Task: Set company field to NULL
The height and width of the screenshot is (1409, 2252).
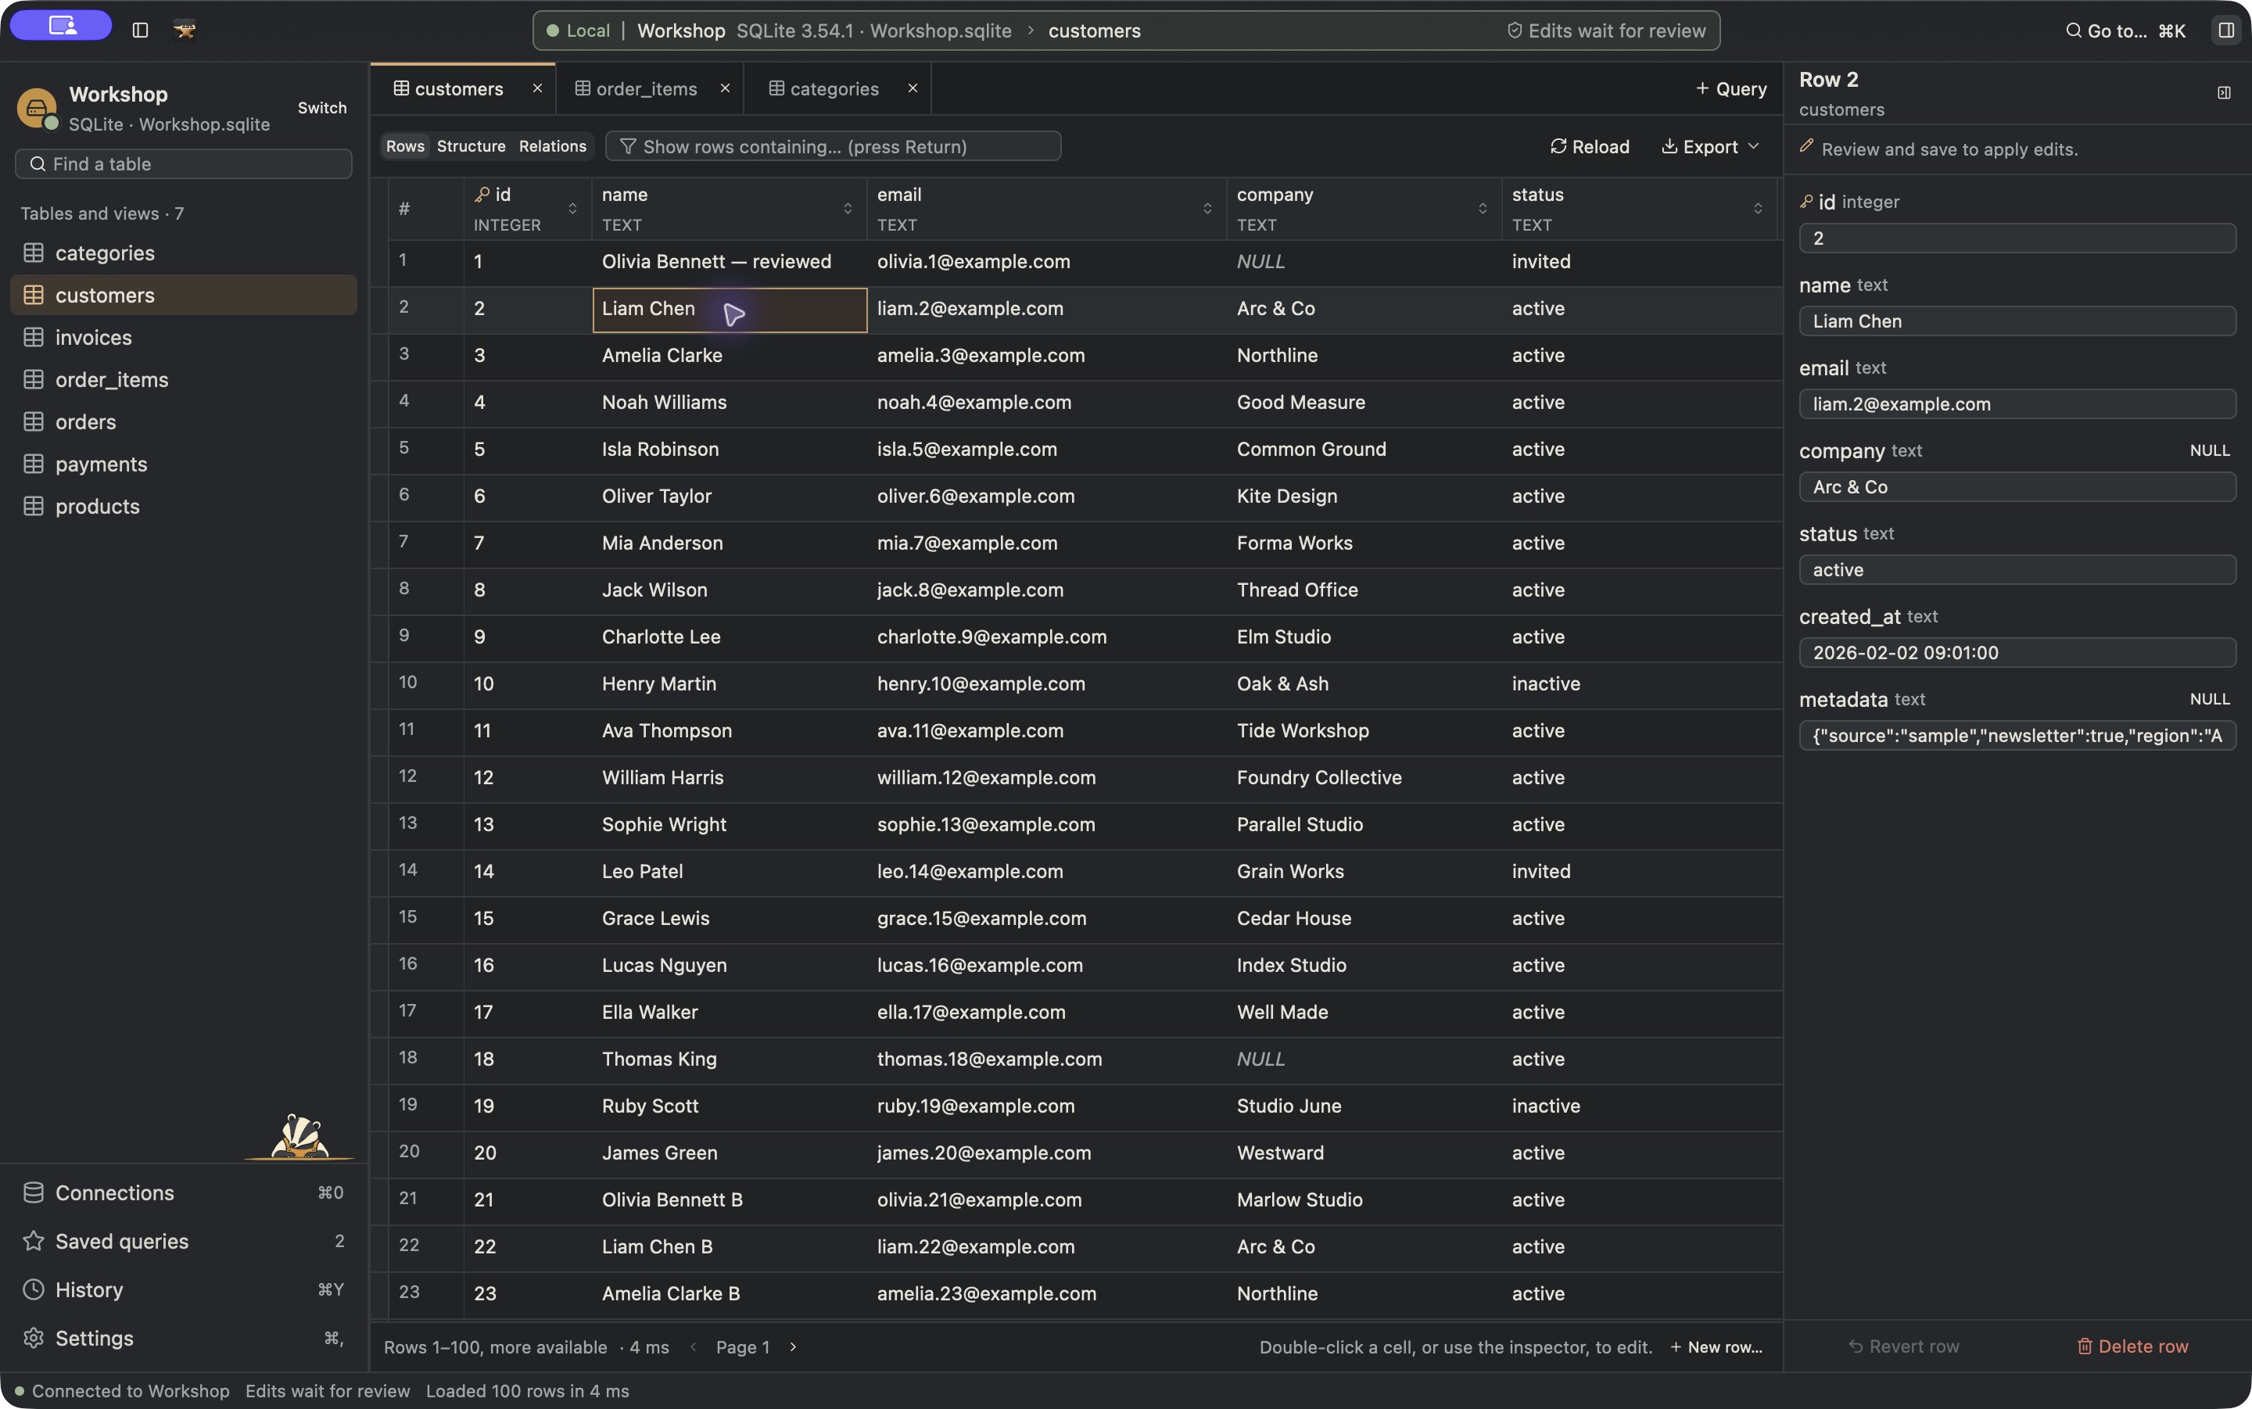Action: [2209, 450]
